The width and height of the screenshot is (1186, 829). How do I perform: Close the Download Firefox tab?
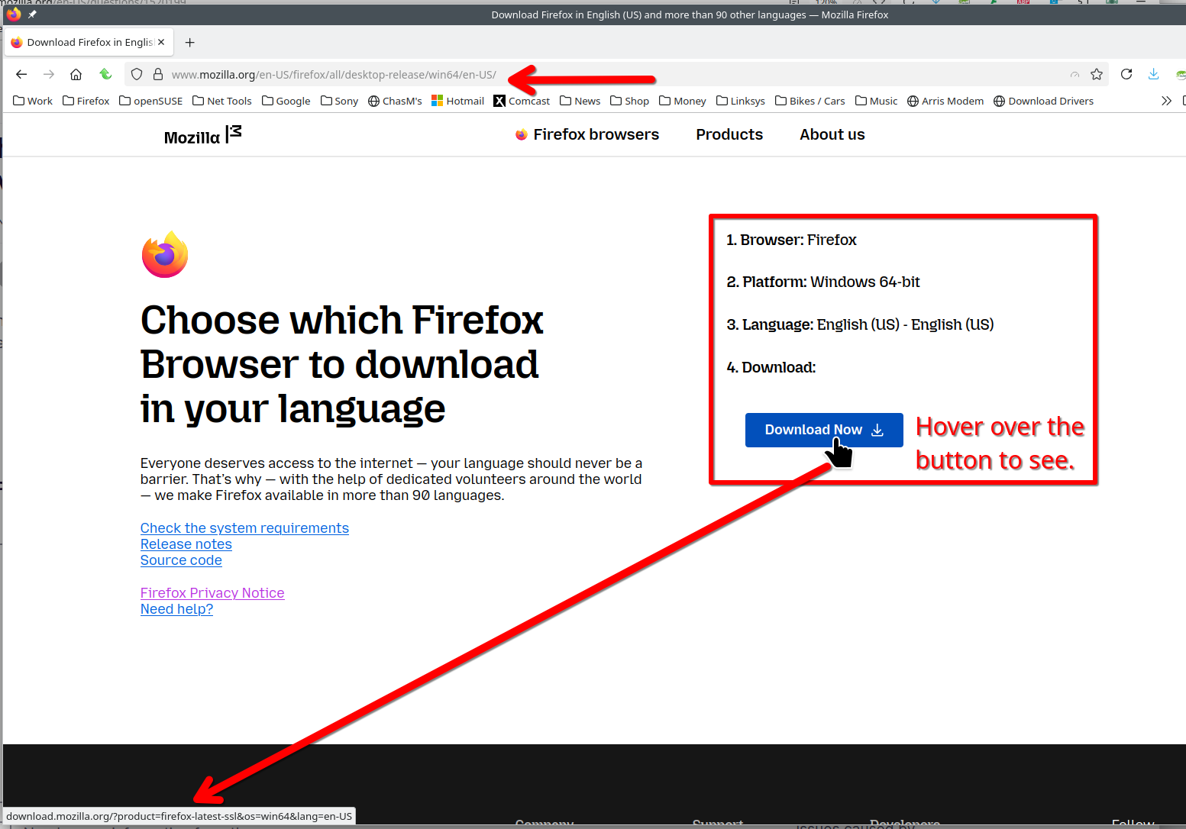(x=161, y=42)
